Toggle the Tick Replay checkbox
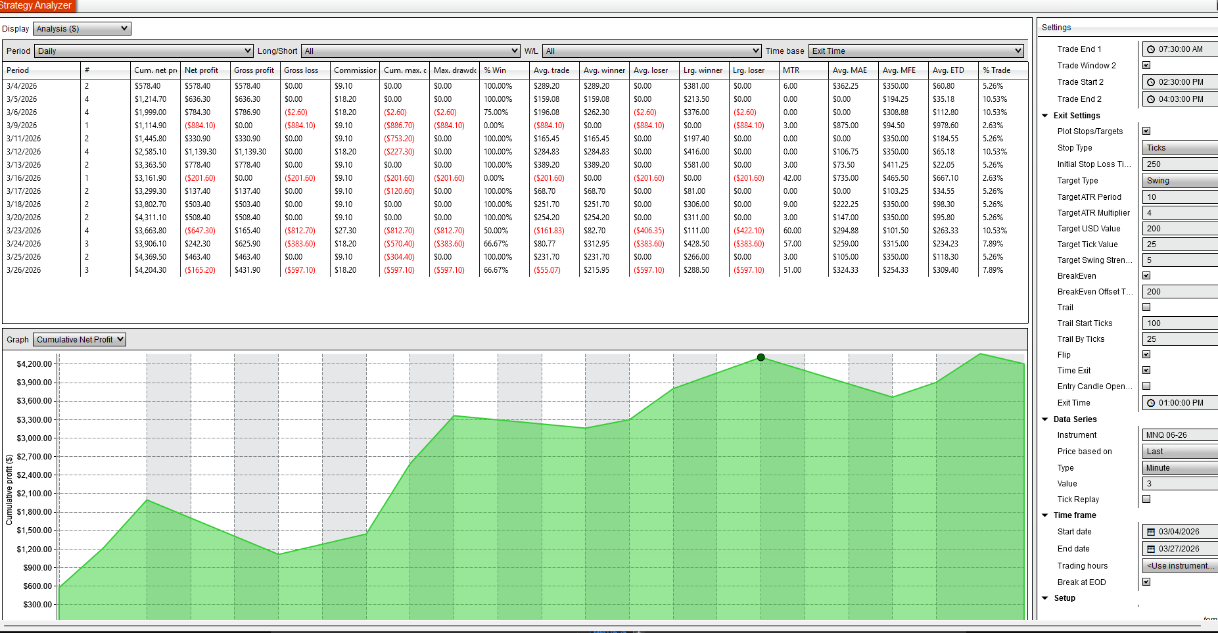Viewport: 1218px width, 633px height. tap(1146, 499)
